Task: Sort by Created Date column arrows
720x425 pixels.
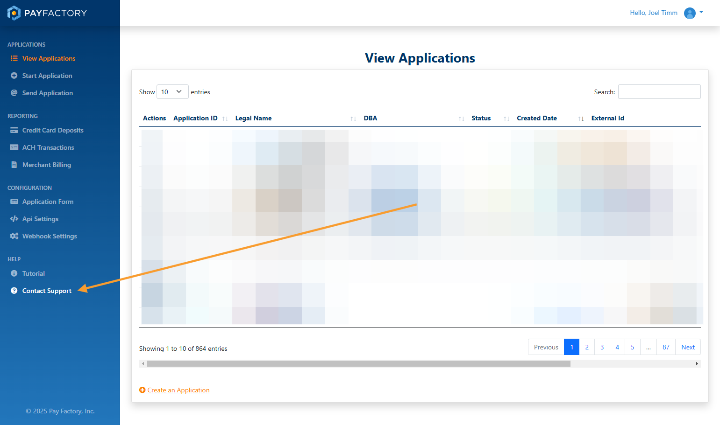Action: click(x=581, y=118)
